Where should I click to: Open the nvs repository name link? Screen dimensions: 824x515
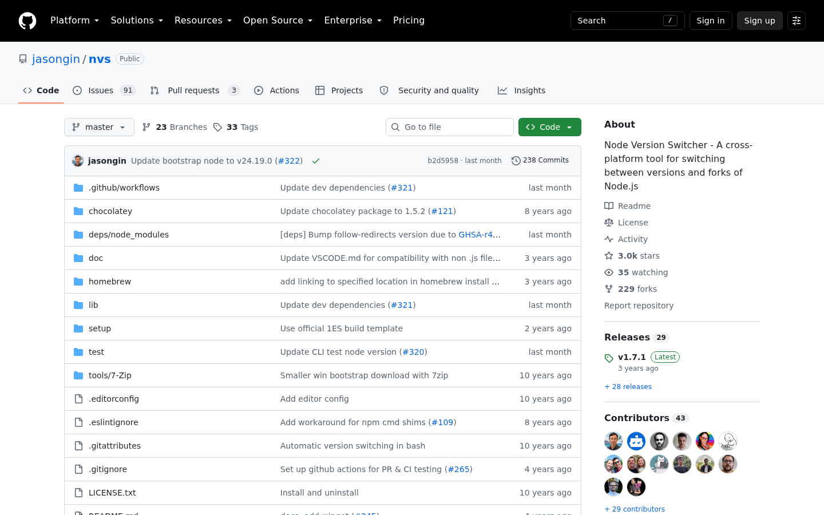pyautogui.click(x=100, y=59)
